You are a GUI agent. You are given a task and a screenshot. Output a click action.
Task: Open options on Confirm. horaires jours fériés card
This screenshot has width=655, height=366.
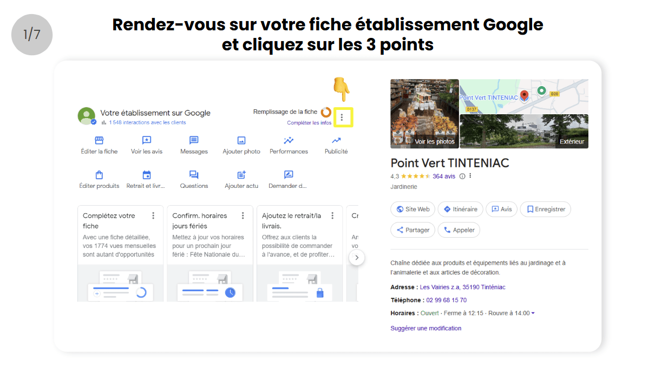pyautogui.click(x=243, y=215)
